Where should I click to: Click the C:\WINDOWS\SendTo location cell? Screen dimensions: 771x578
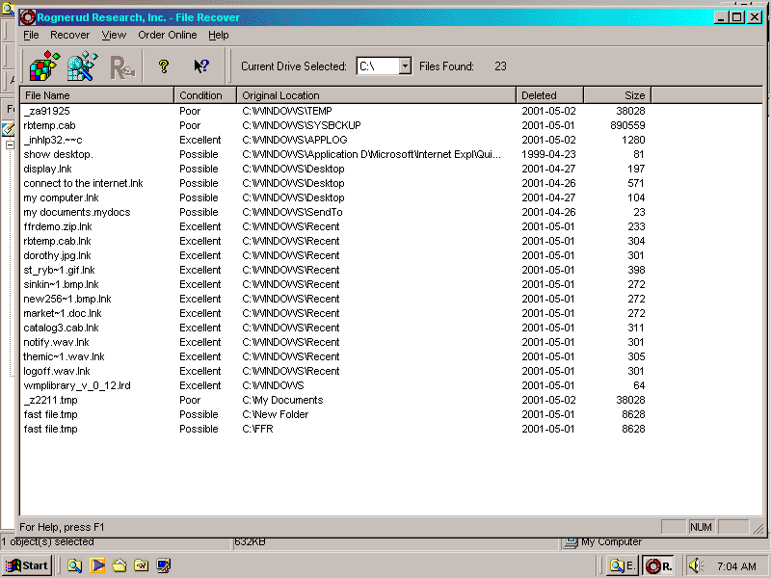click(292, 212)
